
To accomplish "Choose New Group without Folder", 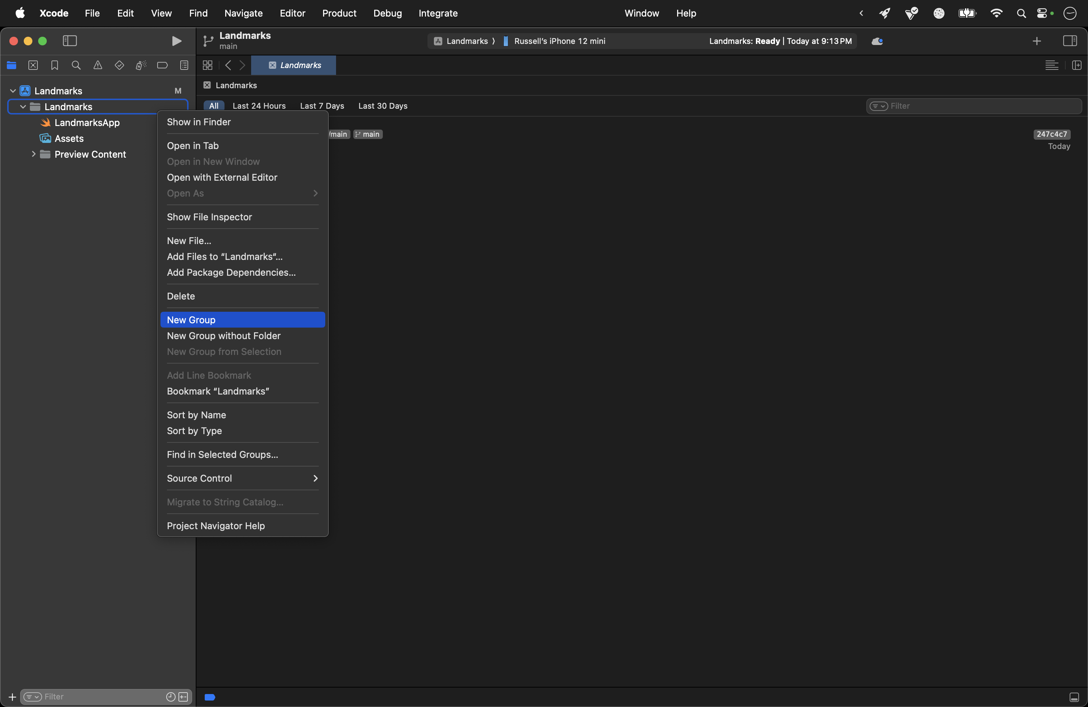I will coord(223,336).
